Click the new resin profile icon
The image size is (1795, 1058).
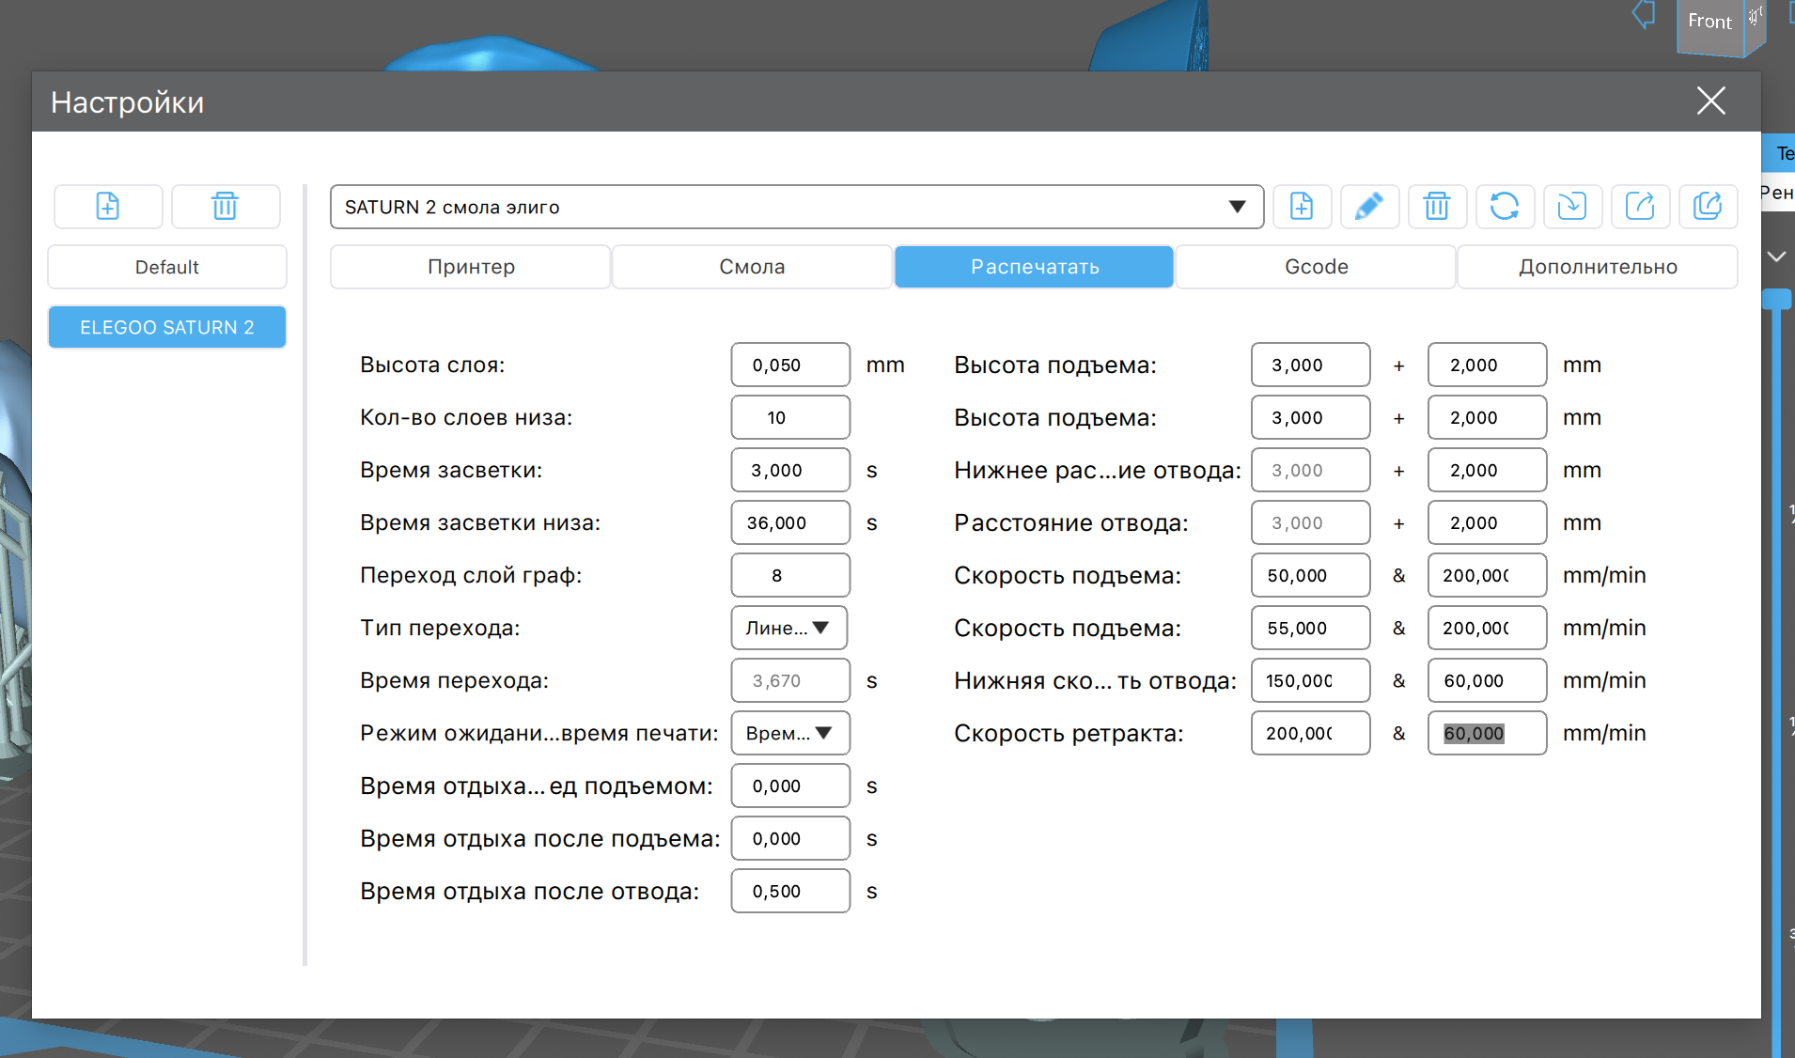1302,206
